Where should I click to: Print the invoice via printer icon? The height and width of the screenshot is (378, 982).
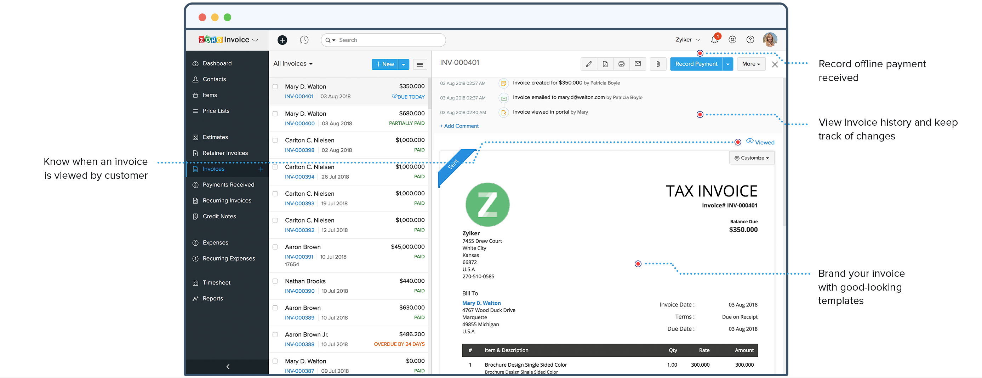point(621,64)
